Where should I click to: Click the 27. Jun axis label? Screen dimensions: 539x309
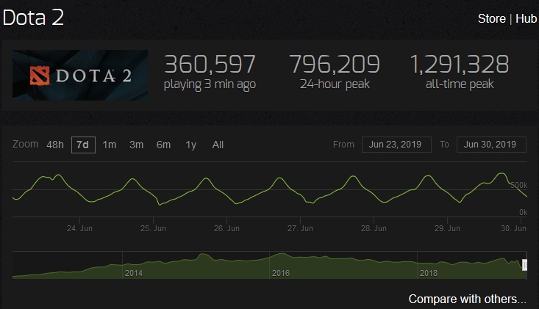pos(301,228)
